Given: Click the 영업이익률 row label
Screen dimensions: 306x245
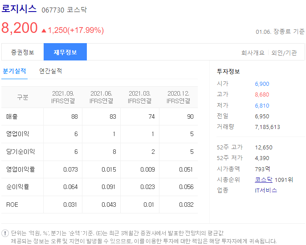Looking at the screenshot, I should pos(20,169).
